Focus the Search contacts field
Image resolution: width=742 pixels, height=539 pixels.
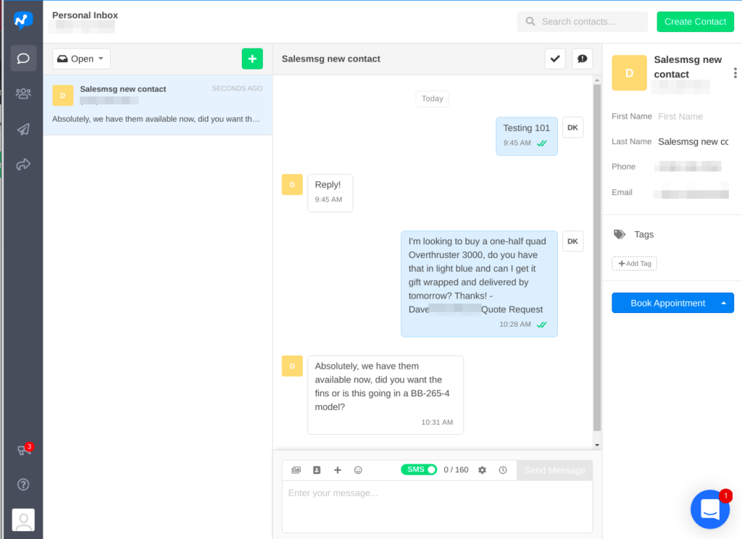point(583,22)
